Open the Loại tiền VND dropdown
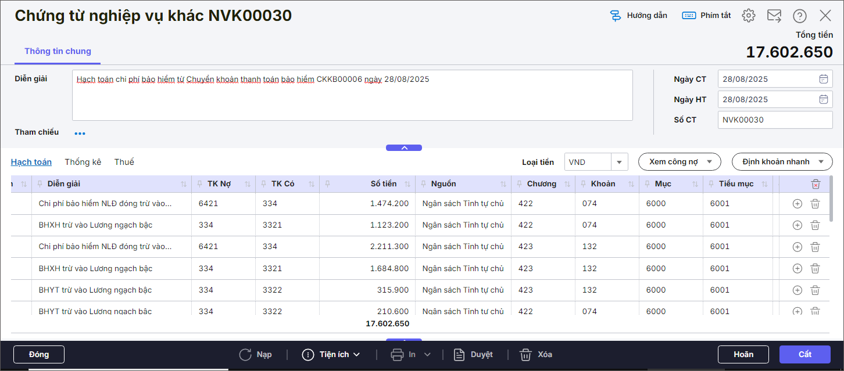 click(x=619, y=162)
